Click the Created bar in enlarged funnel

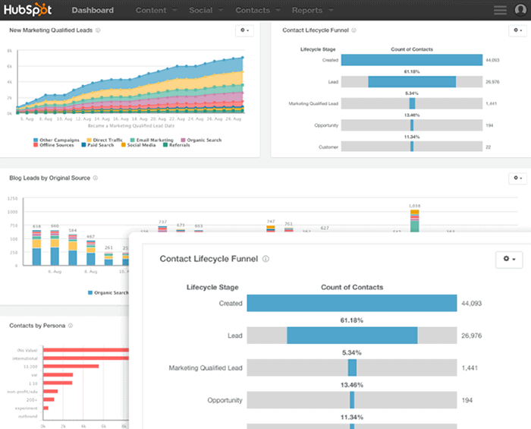(352, 303)
